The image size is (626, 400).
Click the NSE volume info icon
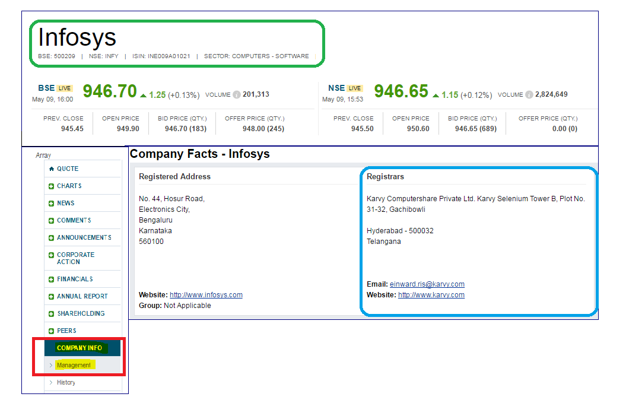pyautogui.click(x=529, y=94)
